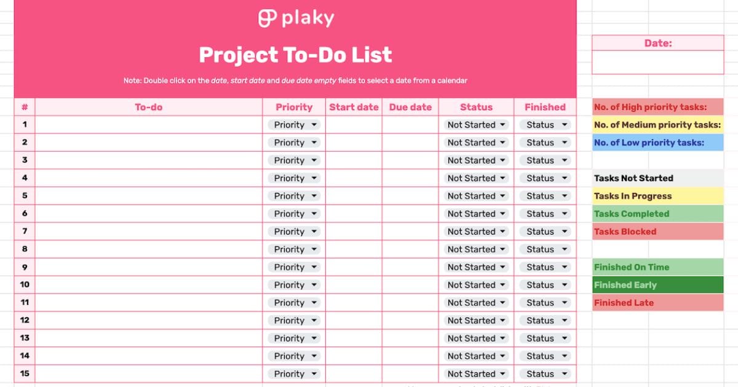This screenshot has height=387, width=738.
Task: Open Not Started status dropdown row 3
Action: [x=476, y=160]
